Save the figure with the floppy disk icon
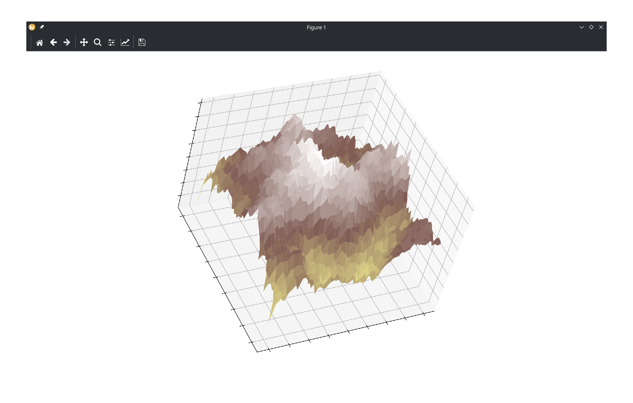Image resolution: width=633 pixels, height=403 pixels. point(142,42)
